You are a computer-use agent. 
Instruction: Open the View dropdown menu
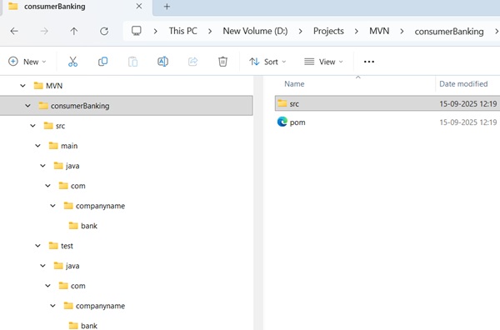(x=323, y=62)
